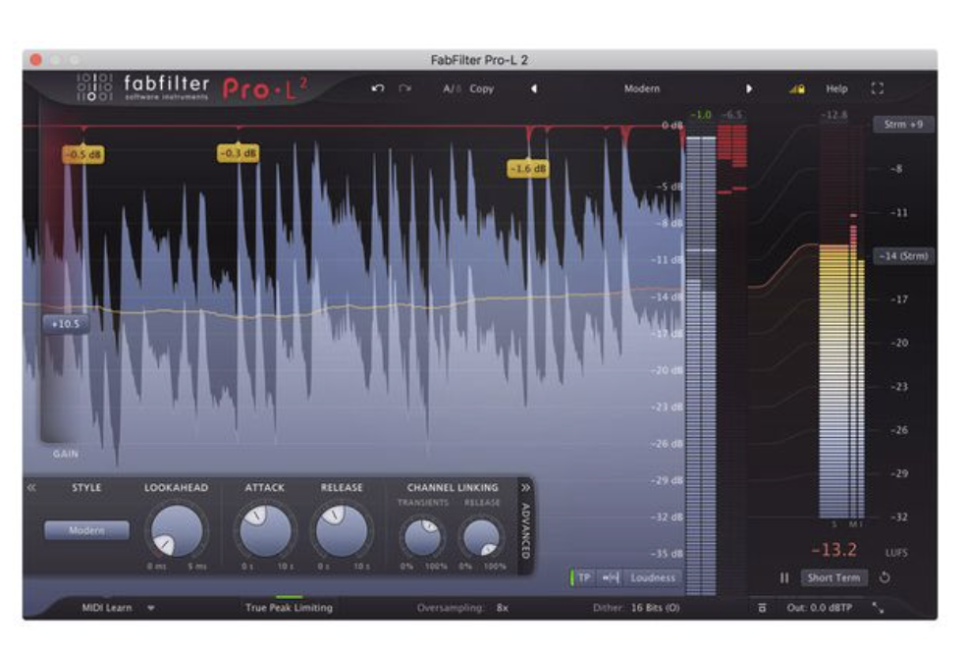Click the yellow lock output icon

coord(796,88)
